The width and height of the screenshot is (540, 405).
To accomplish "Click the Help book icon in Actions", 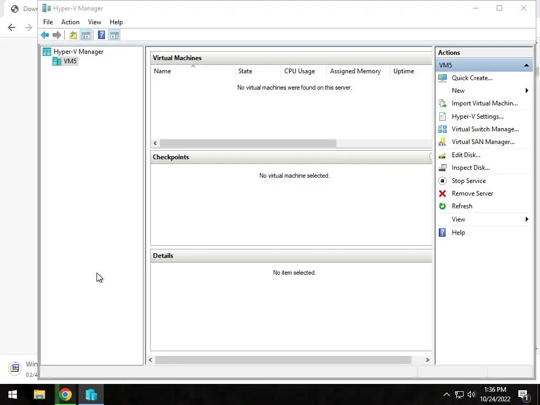I will 442,233.
